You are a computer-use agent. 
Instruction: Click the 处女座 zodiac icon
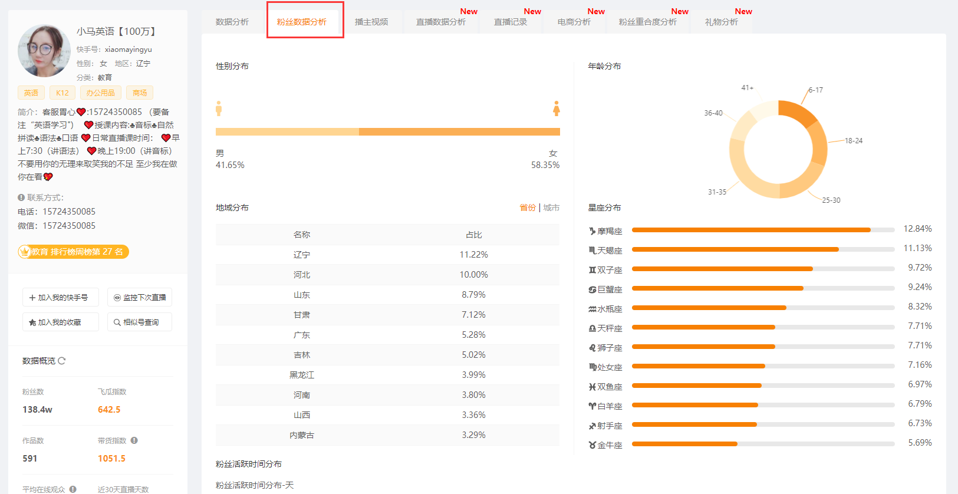592,367
